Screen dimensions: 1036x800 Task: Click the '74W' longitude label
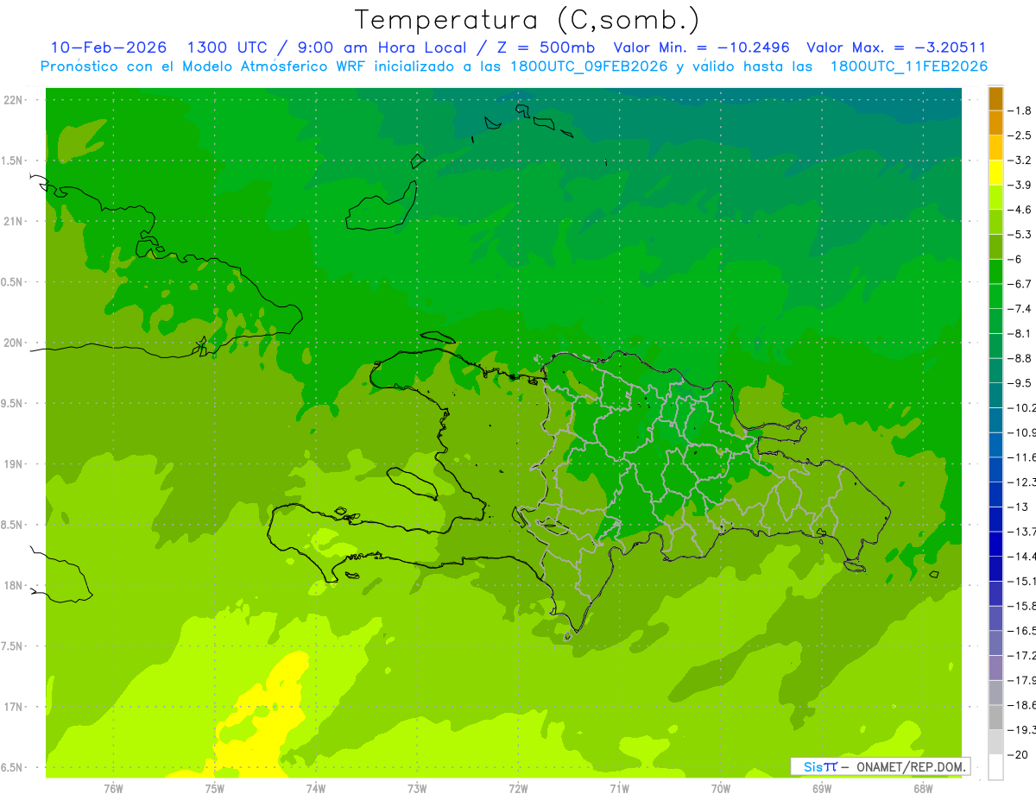316,789
